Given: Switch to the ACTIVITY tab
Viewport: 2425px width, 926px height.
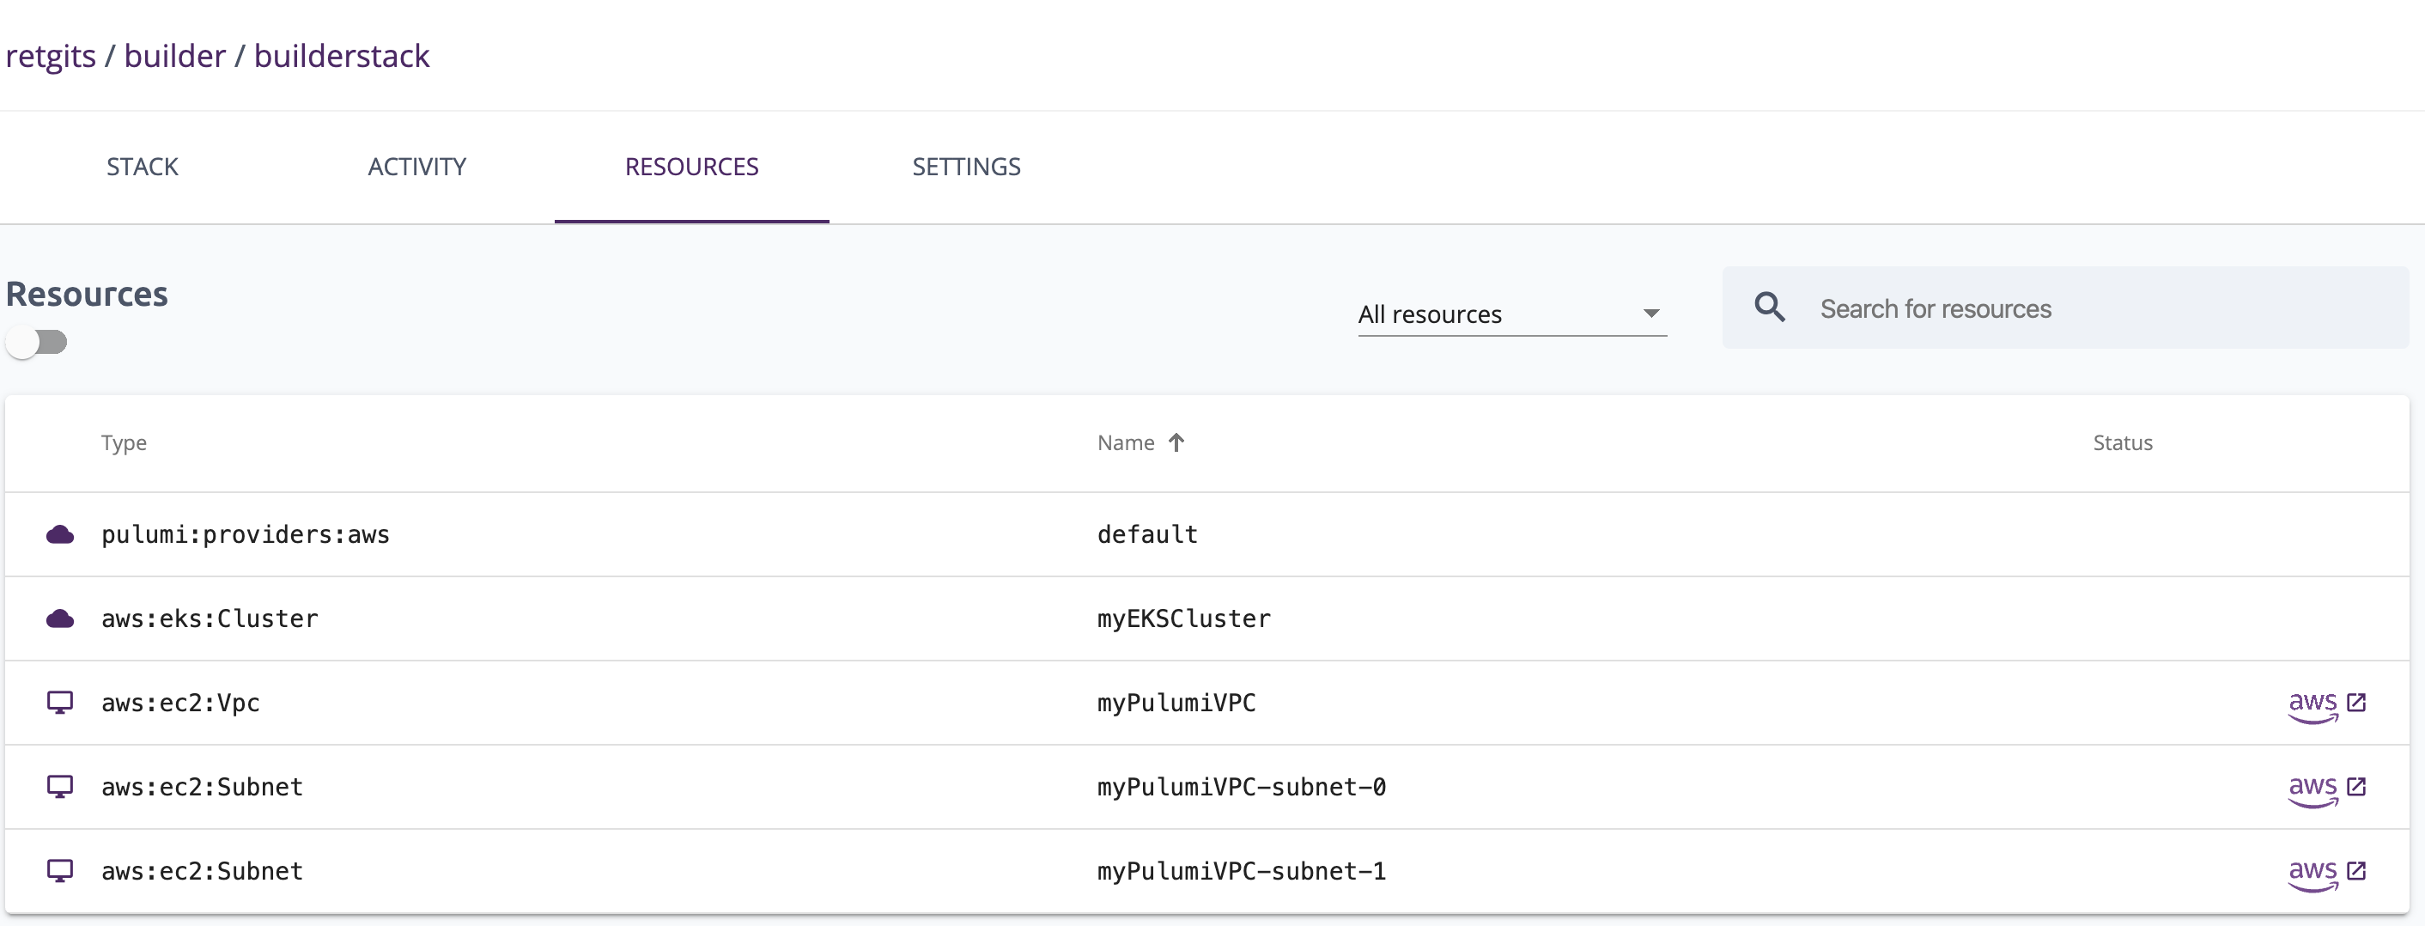Looking at the screenshot, I should (417, 167).
